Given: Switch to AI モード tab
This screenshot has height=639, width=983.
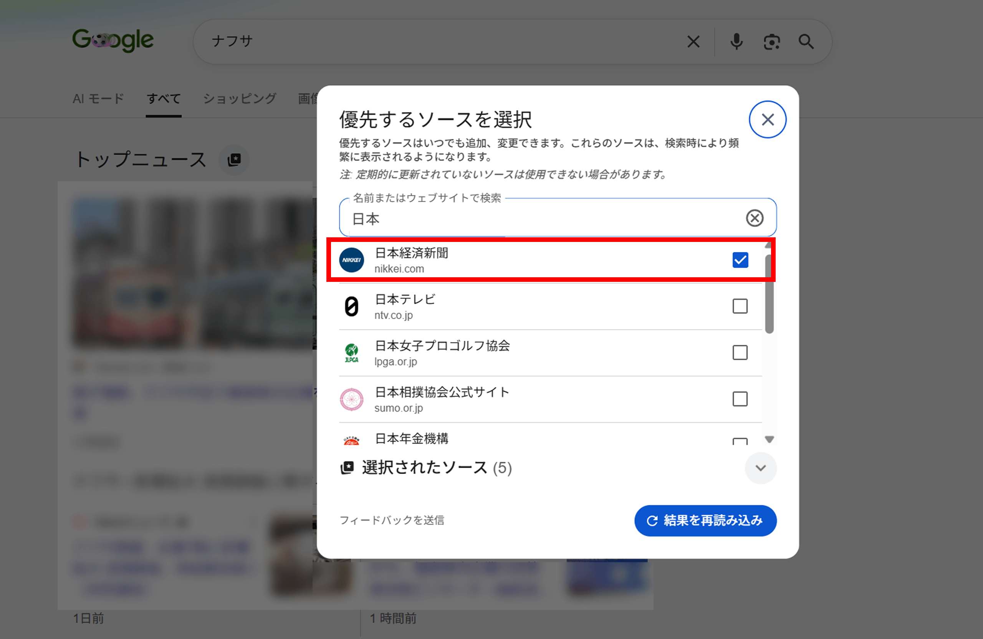Looking at the screenshot, I should (98, 98).
